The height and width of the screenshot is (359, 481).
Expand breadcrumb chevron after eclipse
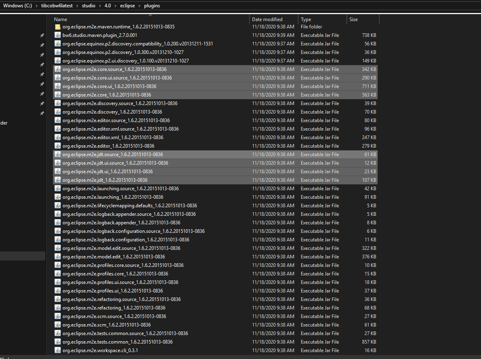pyautogui.click(x=140, y=6)
